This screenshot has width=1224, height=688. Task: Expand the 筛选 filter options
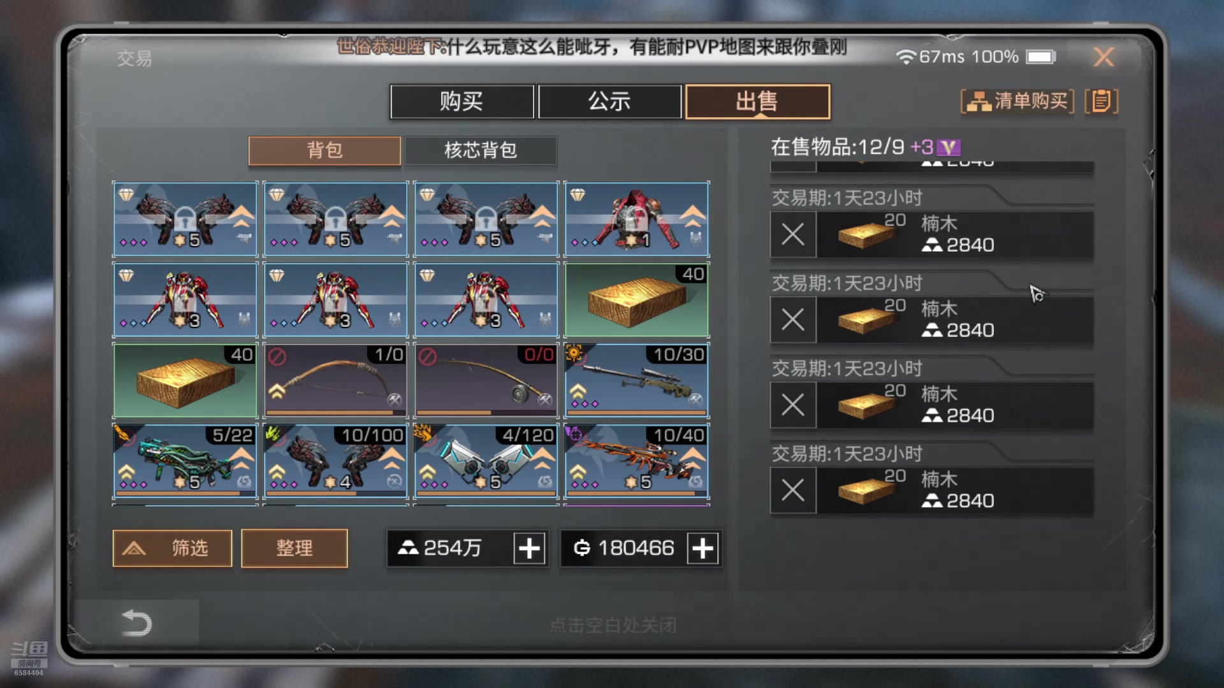tap(172, 548)
